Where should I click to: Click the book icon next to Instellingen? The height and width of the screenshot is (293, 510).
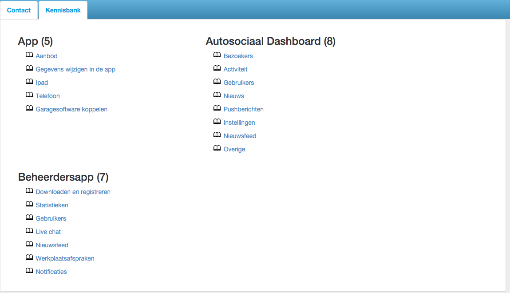[x=217, y=122]
